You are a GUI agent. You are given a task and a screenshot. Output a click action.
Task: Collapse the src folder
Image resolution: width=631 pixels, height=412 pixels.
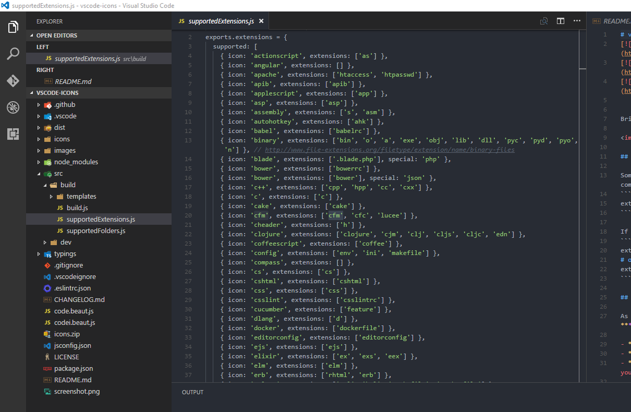pos(99,173)
